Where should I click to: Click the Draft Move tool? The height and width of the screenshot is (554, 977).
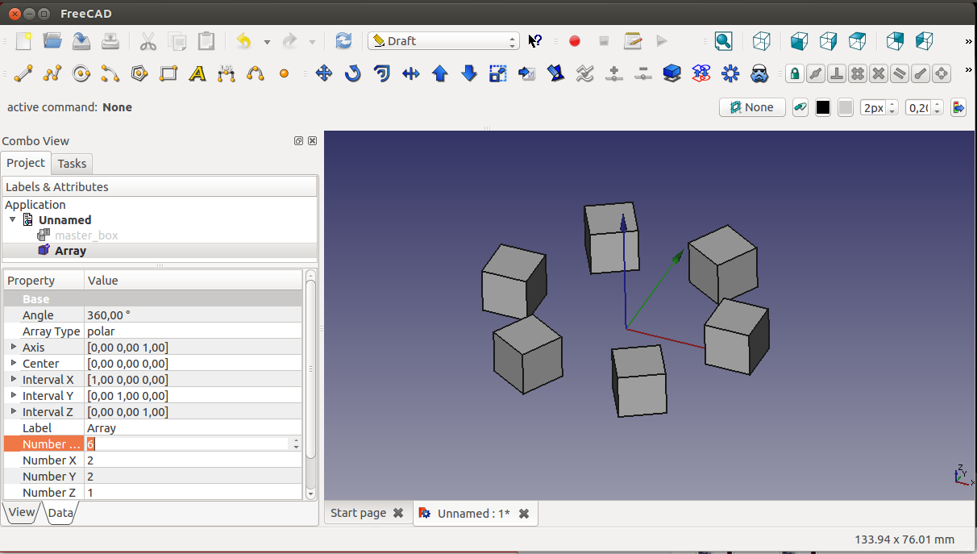tap(324, 74)
